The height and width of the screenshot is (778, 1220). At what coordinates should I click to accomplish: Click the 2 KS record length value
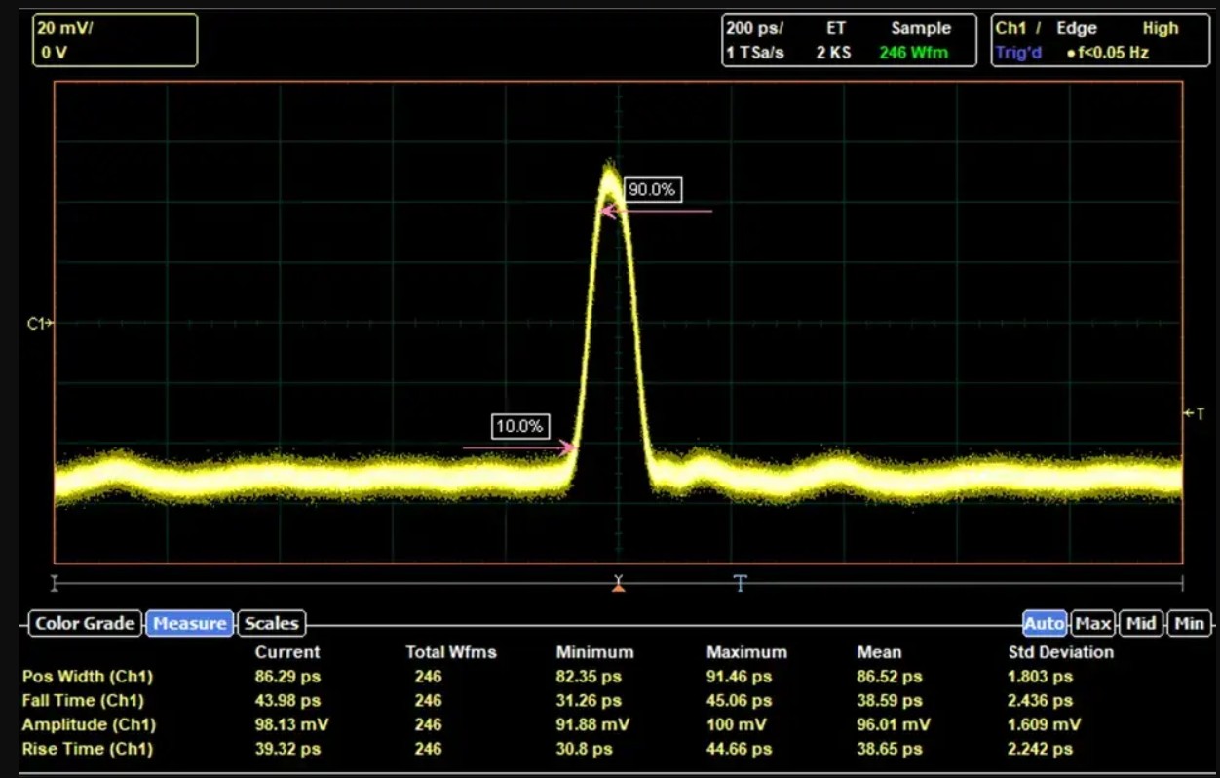(x=834, y=53)
